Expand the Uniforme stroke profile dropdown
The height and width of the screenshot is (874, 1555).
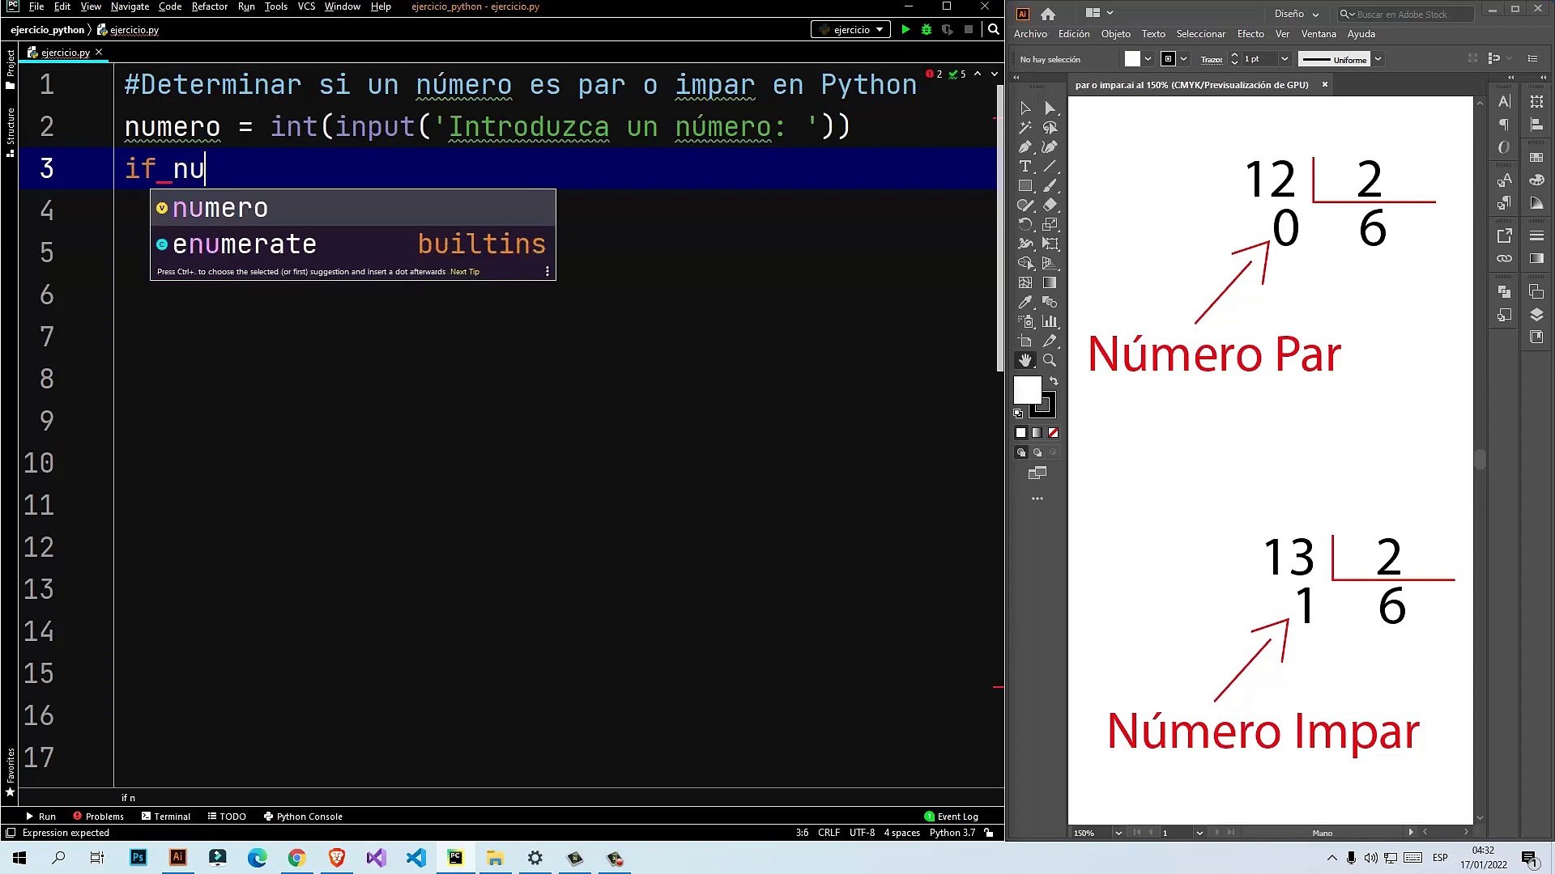pos(1378,59)
